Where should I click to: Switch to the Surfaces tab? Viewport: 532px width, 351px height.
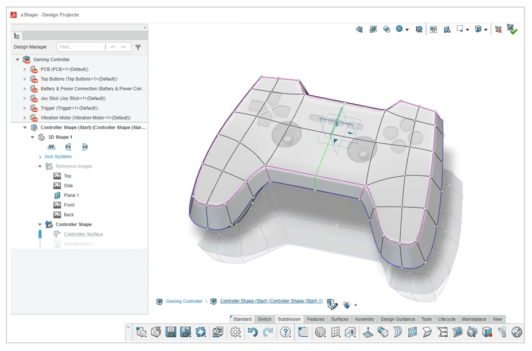339,319
